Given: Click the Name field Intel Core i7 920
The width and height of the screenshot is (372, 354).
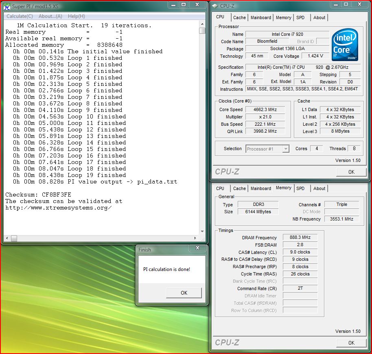Looking at the screenshot, I should [287, 34].
